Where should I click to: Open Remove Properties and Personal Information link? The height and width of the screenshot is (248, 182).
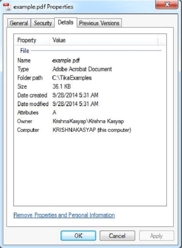[64, 215]
